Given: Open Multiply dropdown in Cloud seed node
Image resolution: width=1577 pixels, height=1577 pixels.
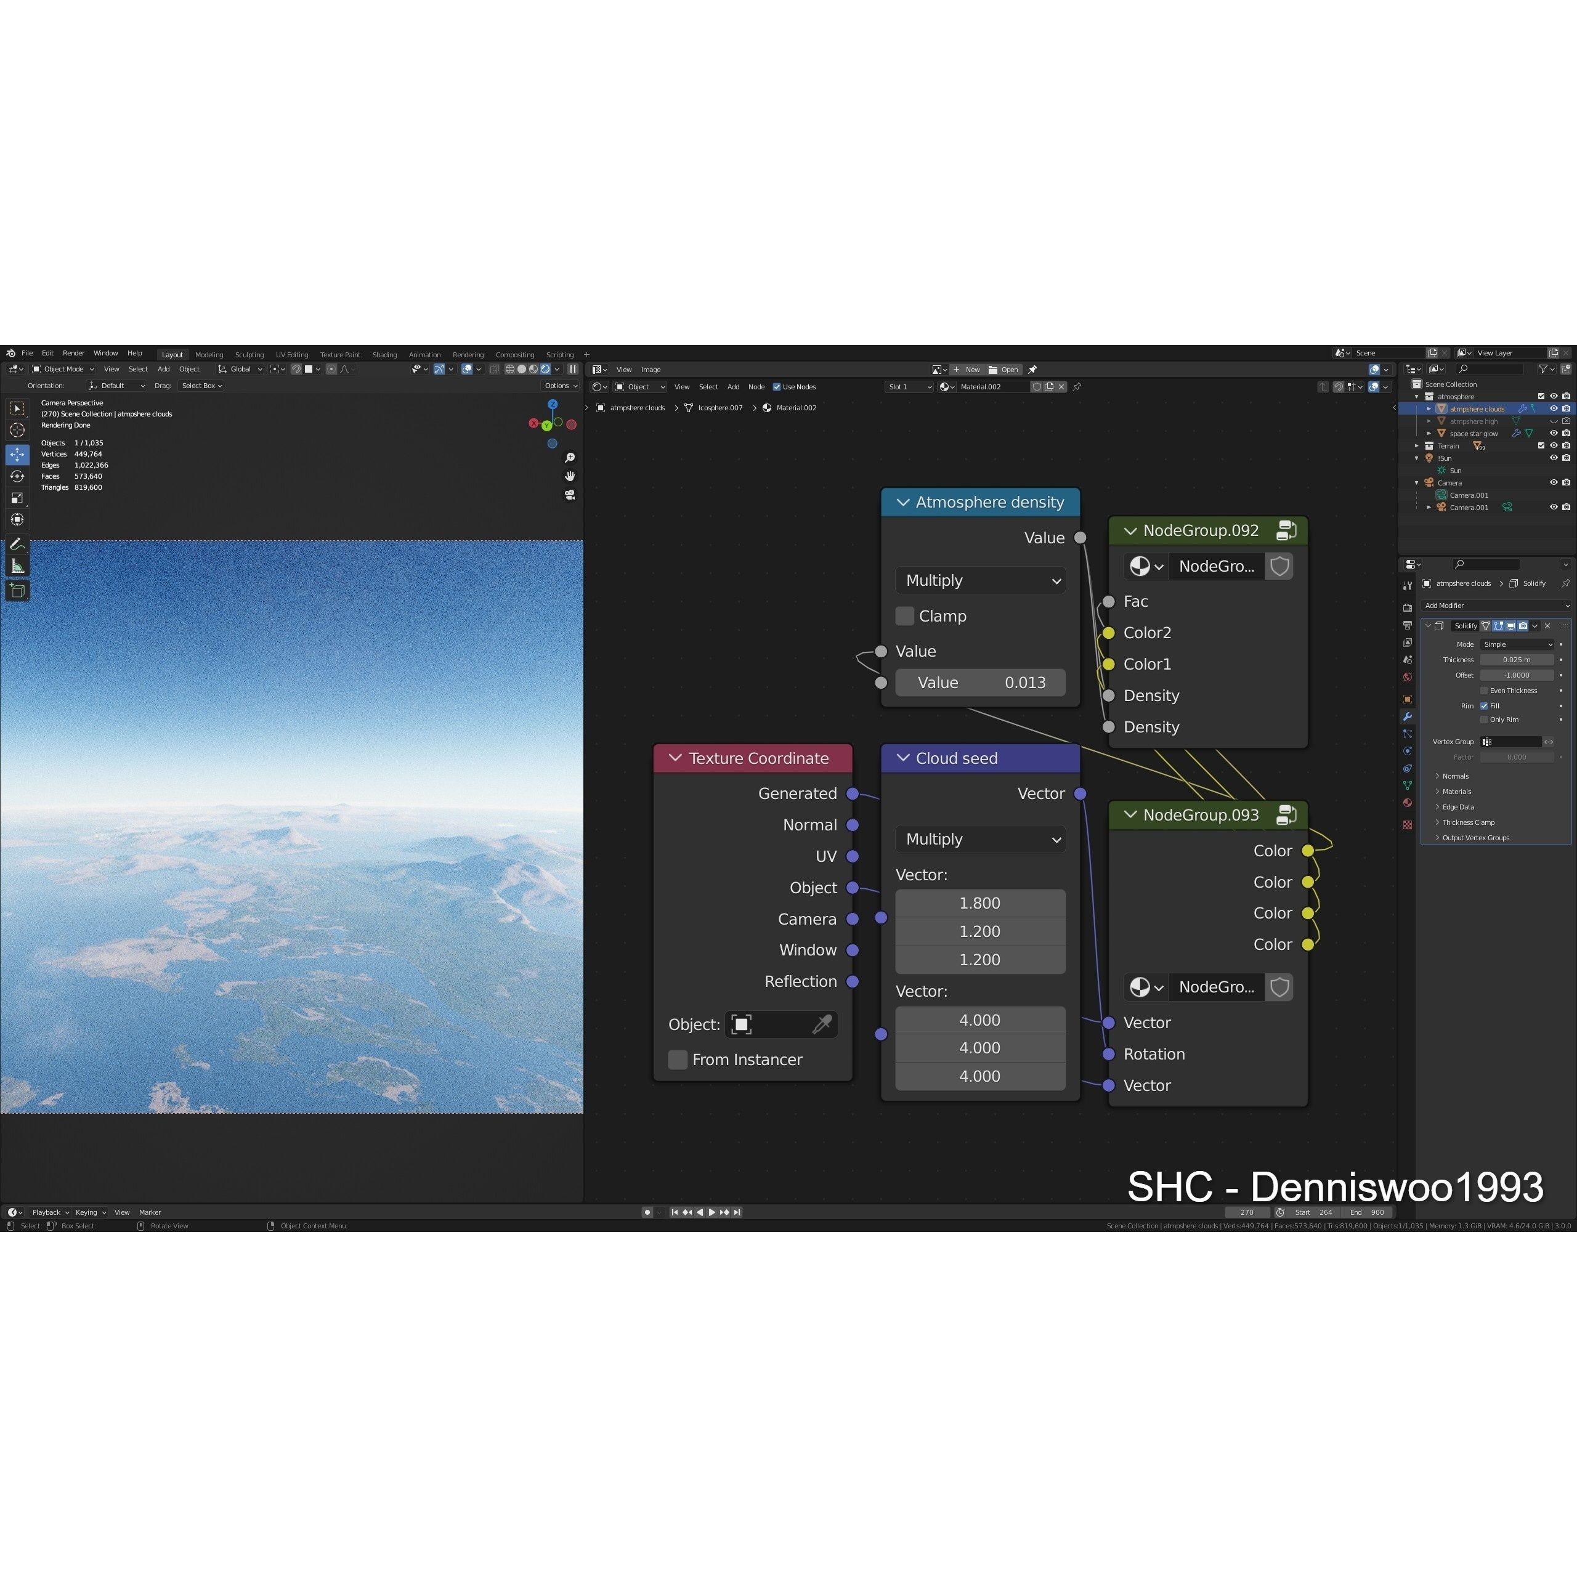Looking at the screenshot, I should [x=979, y=839].
